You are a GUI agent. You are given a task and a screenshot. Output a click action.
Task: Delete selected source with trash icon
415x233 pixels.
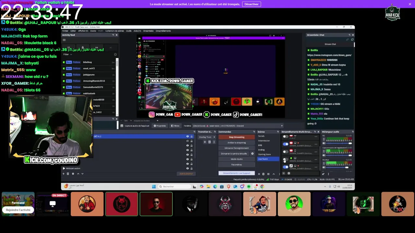[x=68, y=174]
